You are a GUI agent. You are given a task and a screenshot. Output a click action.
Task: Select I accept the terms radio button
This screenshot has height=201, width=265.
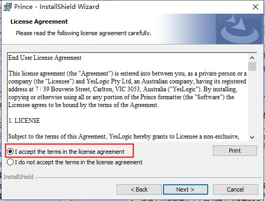(11, 152)
